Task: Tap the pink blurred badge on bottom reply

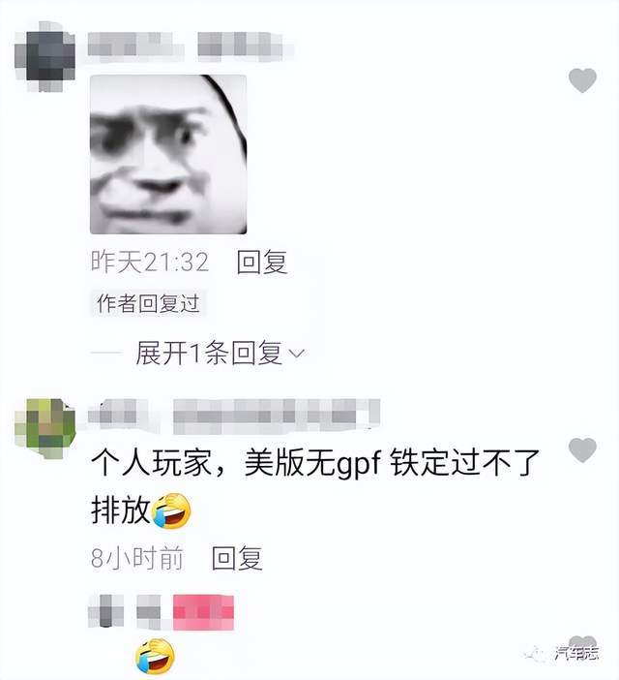Action: (x=203, y=612)
